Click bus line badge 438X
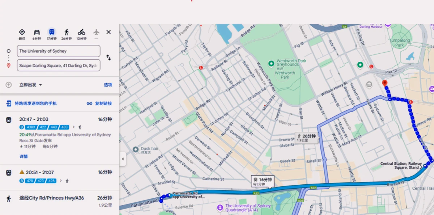Screen dimensions: 434x215 (x=32, y=127)
